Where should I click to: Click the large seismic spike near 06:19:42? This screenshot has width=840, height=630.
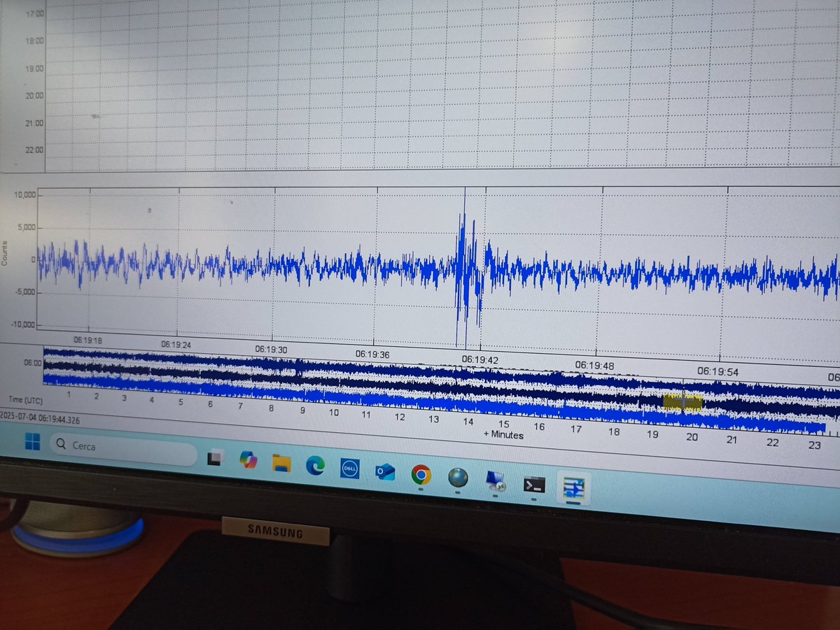tap(465, 269)
